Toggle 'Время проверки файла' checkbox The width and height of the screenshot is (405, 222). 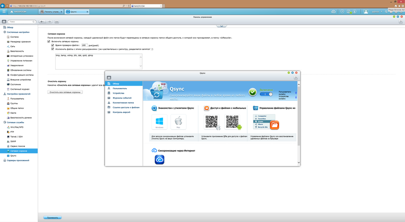pos(53,45)
